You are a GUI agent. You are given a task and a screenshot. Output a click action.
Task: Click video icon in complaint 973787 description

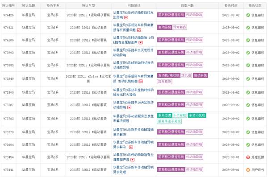(130, 107)
